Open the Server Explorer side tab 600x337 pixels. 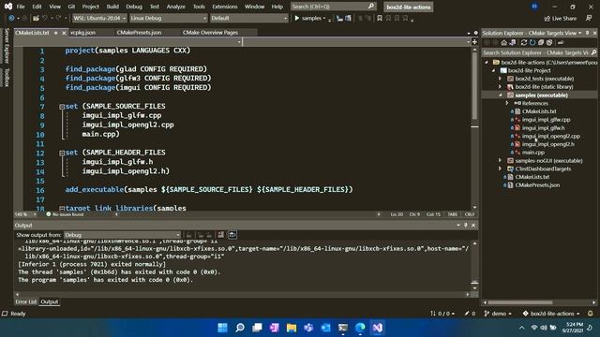click(7, 46)
